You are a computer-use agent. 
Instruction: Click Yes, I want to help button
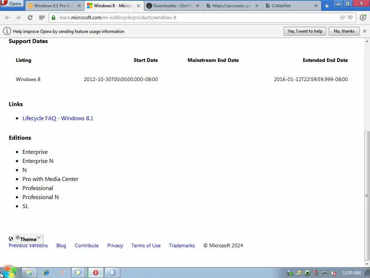tap(305, 31)
